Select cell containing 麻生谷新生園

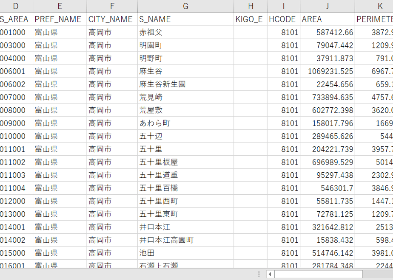click(x=185, y=84)
